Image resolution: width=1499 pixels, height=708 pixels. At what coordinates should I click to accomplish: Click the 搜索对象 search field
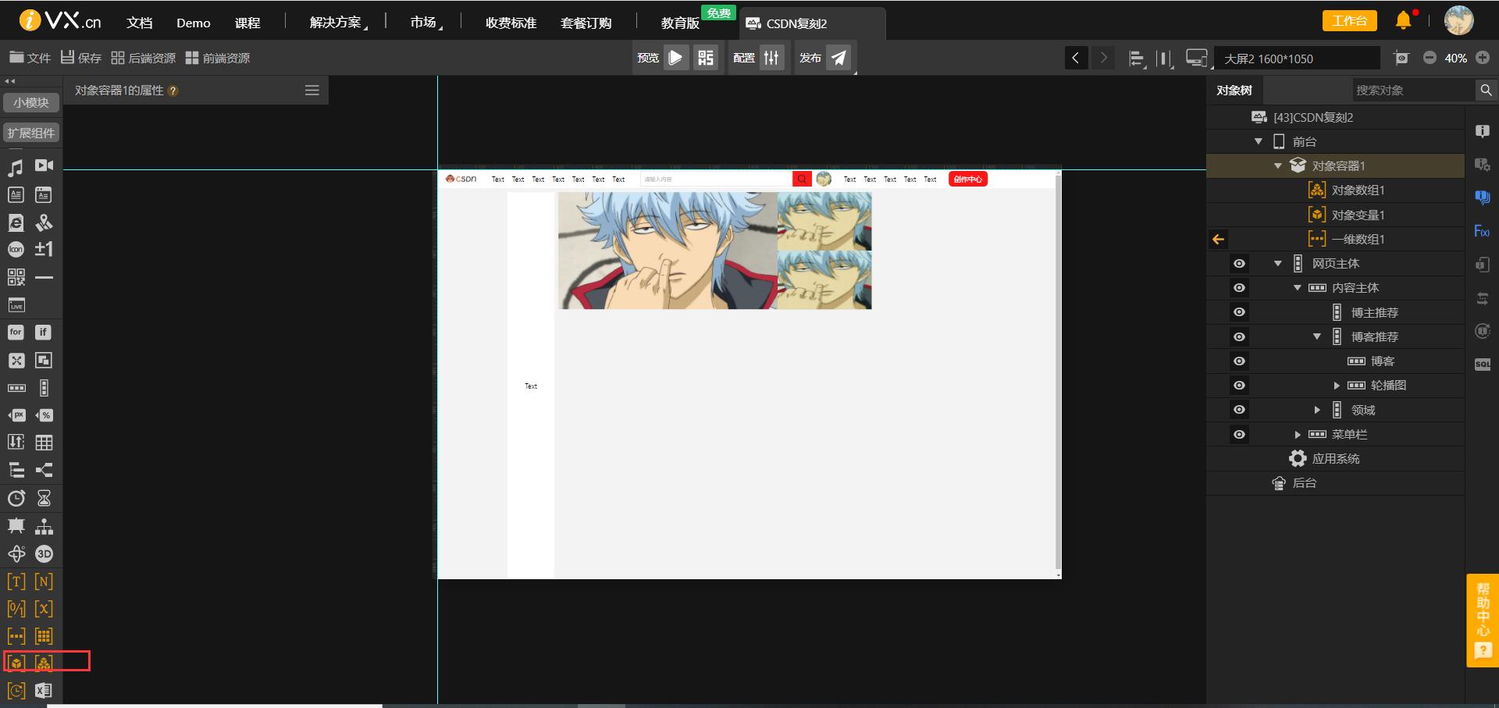[x=1413, y=91]
